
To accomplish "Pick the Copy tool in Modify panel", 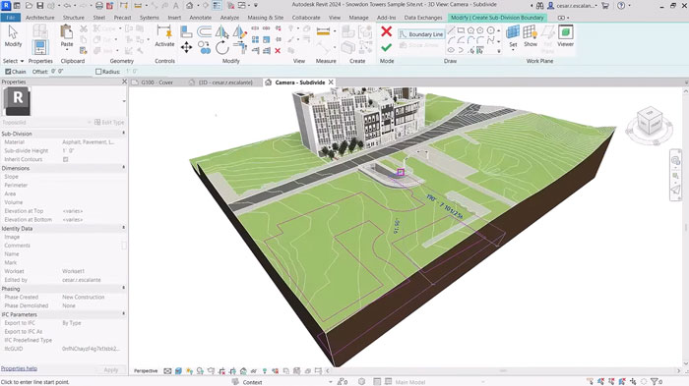I will [204, 47].
